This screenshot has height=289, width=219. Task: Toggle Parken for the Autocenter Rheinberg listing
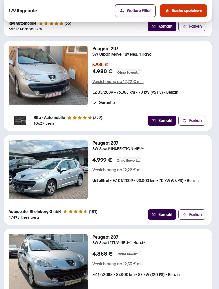[192, 214]
